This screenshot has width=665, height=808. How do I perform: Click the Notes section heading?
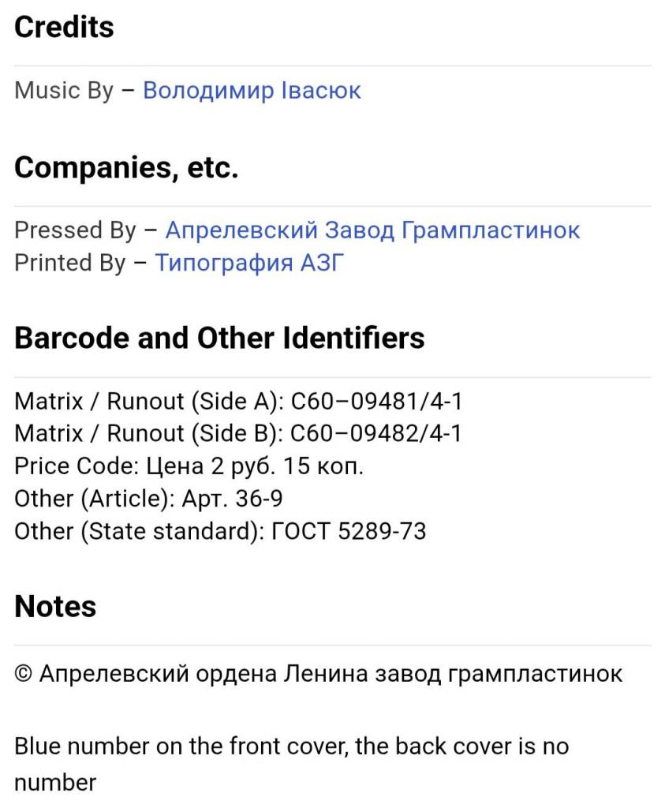55,606
